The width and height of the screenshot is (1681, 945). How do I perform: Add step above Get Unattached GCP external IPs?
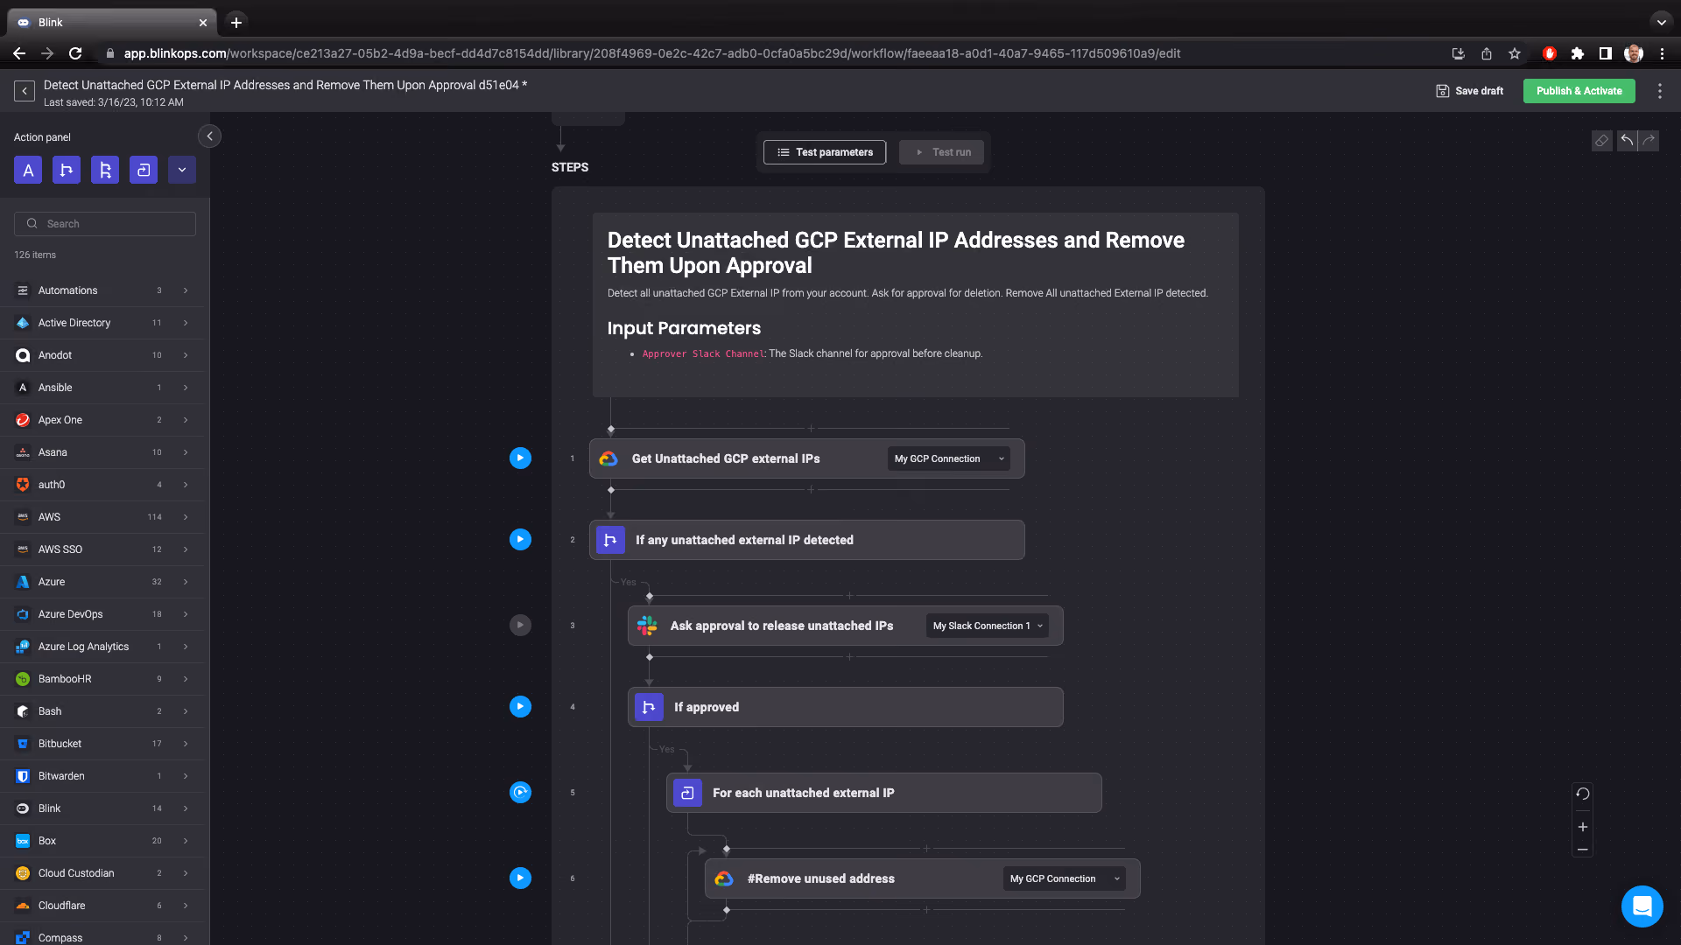[x=811, y=429]
